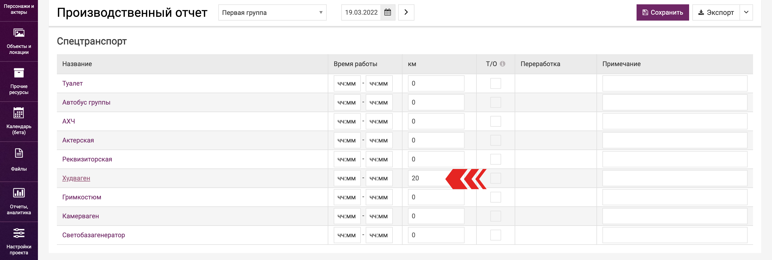772x260 pixels.
Task: Click the км field for Туалет
Action: coord(436,83)
